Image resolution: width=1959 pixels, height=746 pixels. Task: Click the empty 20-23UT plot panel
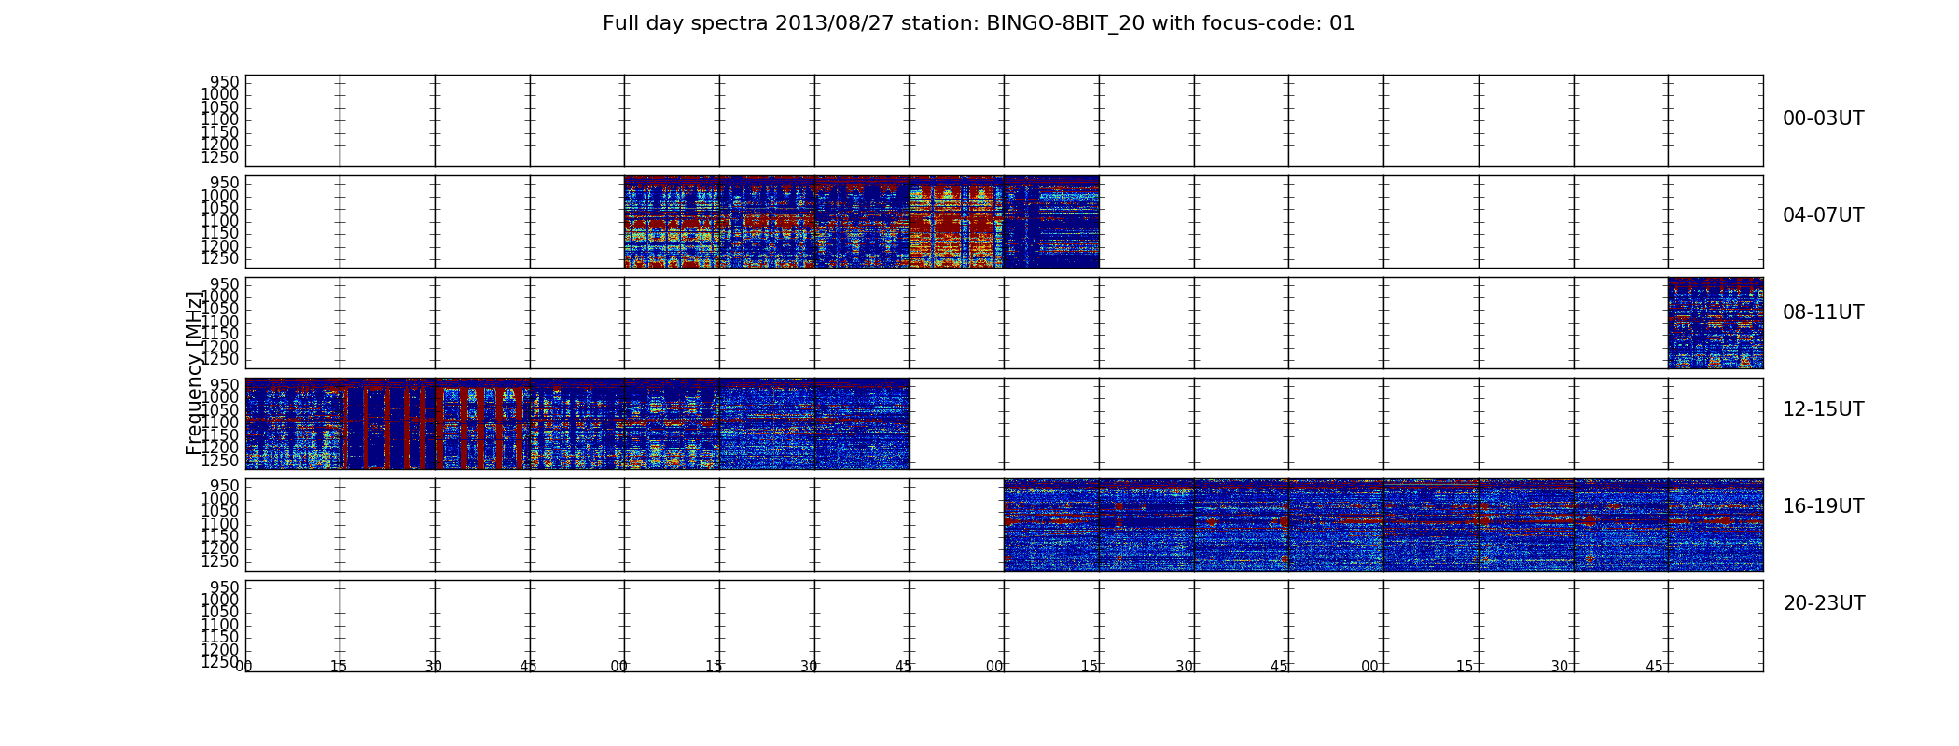click(1004, 626)
